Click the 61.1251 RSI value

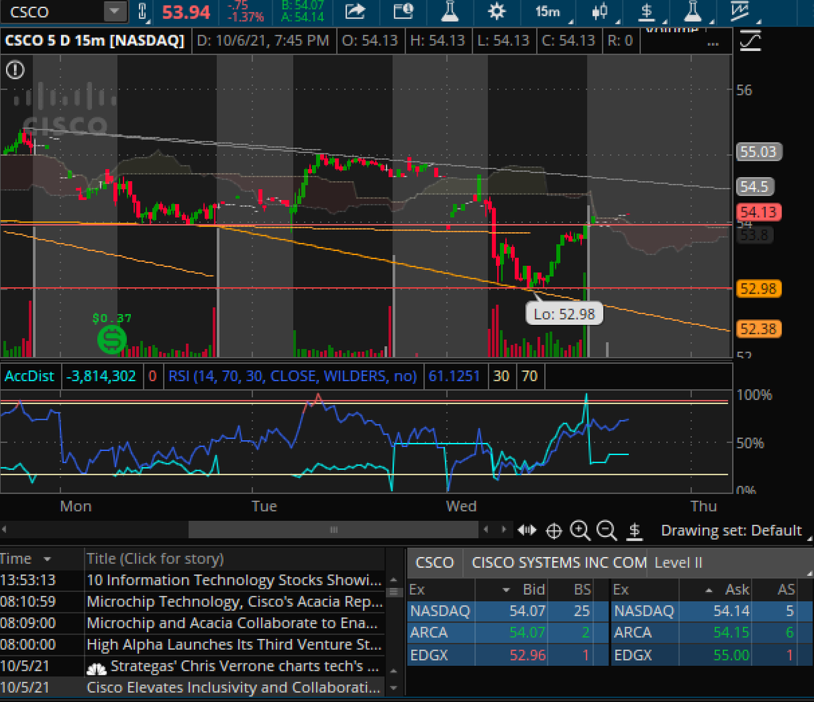[456, 375]
